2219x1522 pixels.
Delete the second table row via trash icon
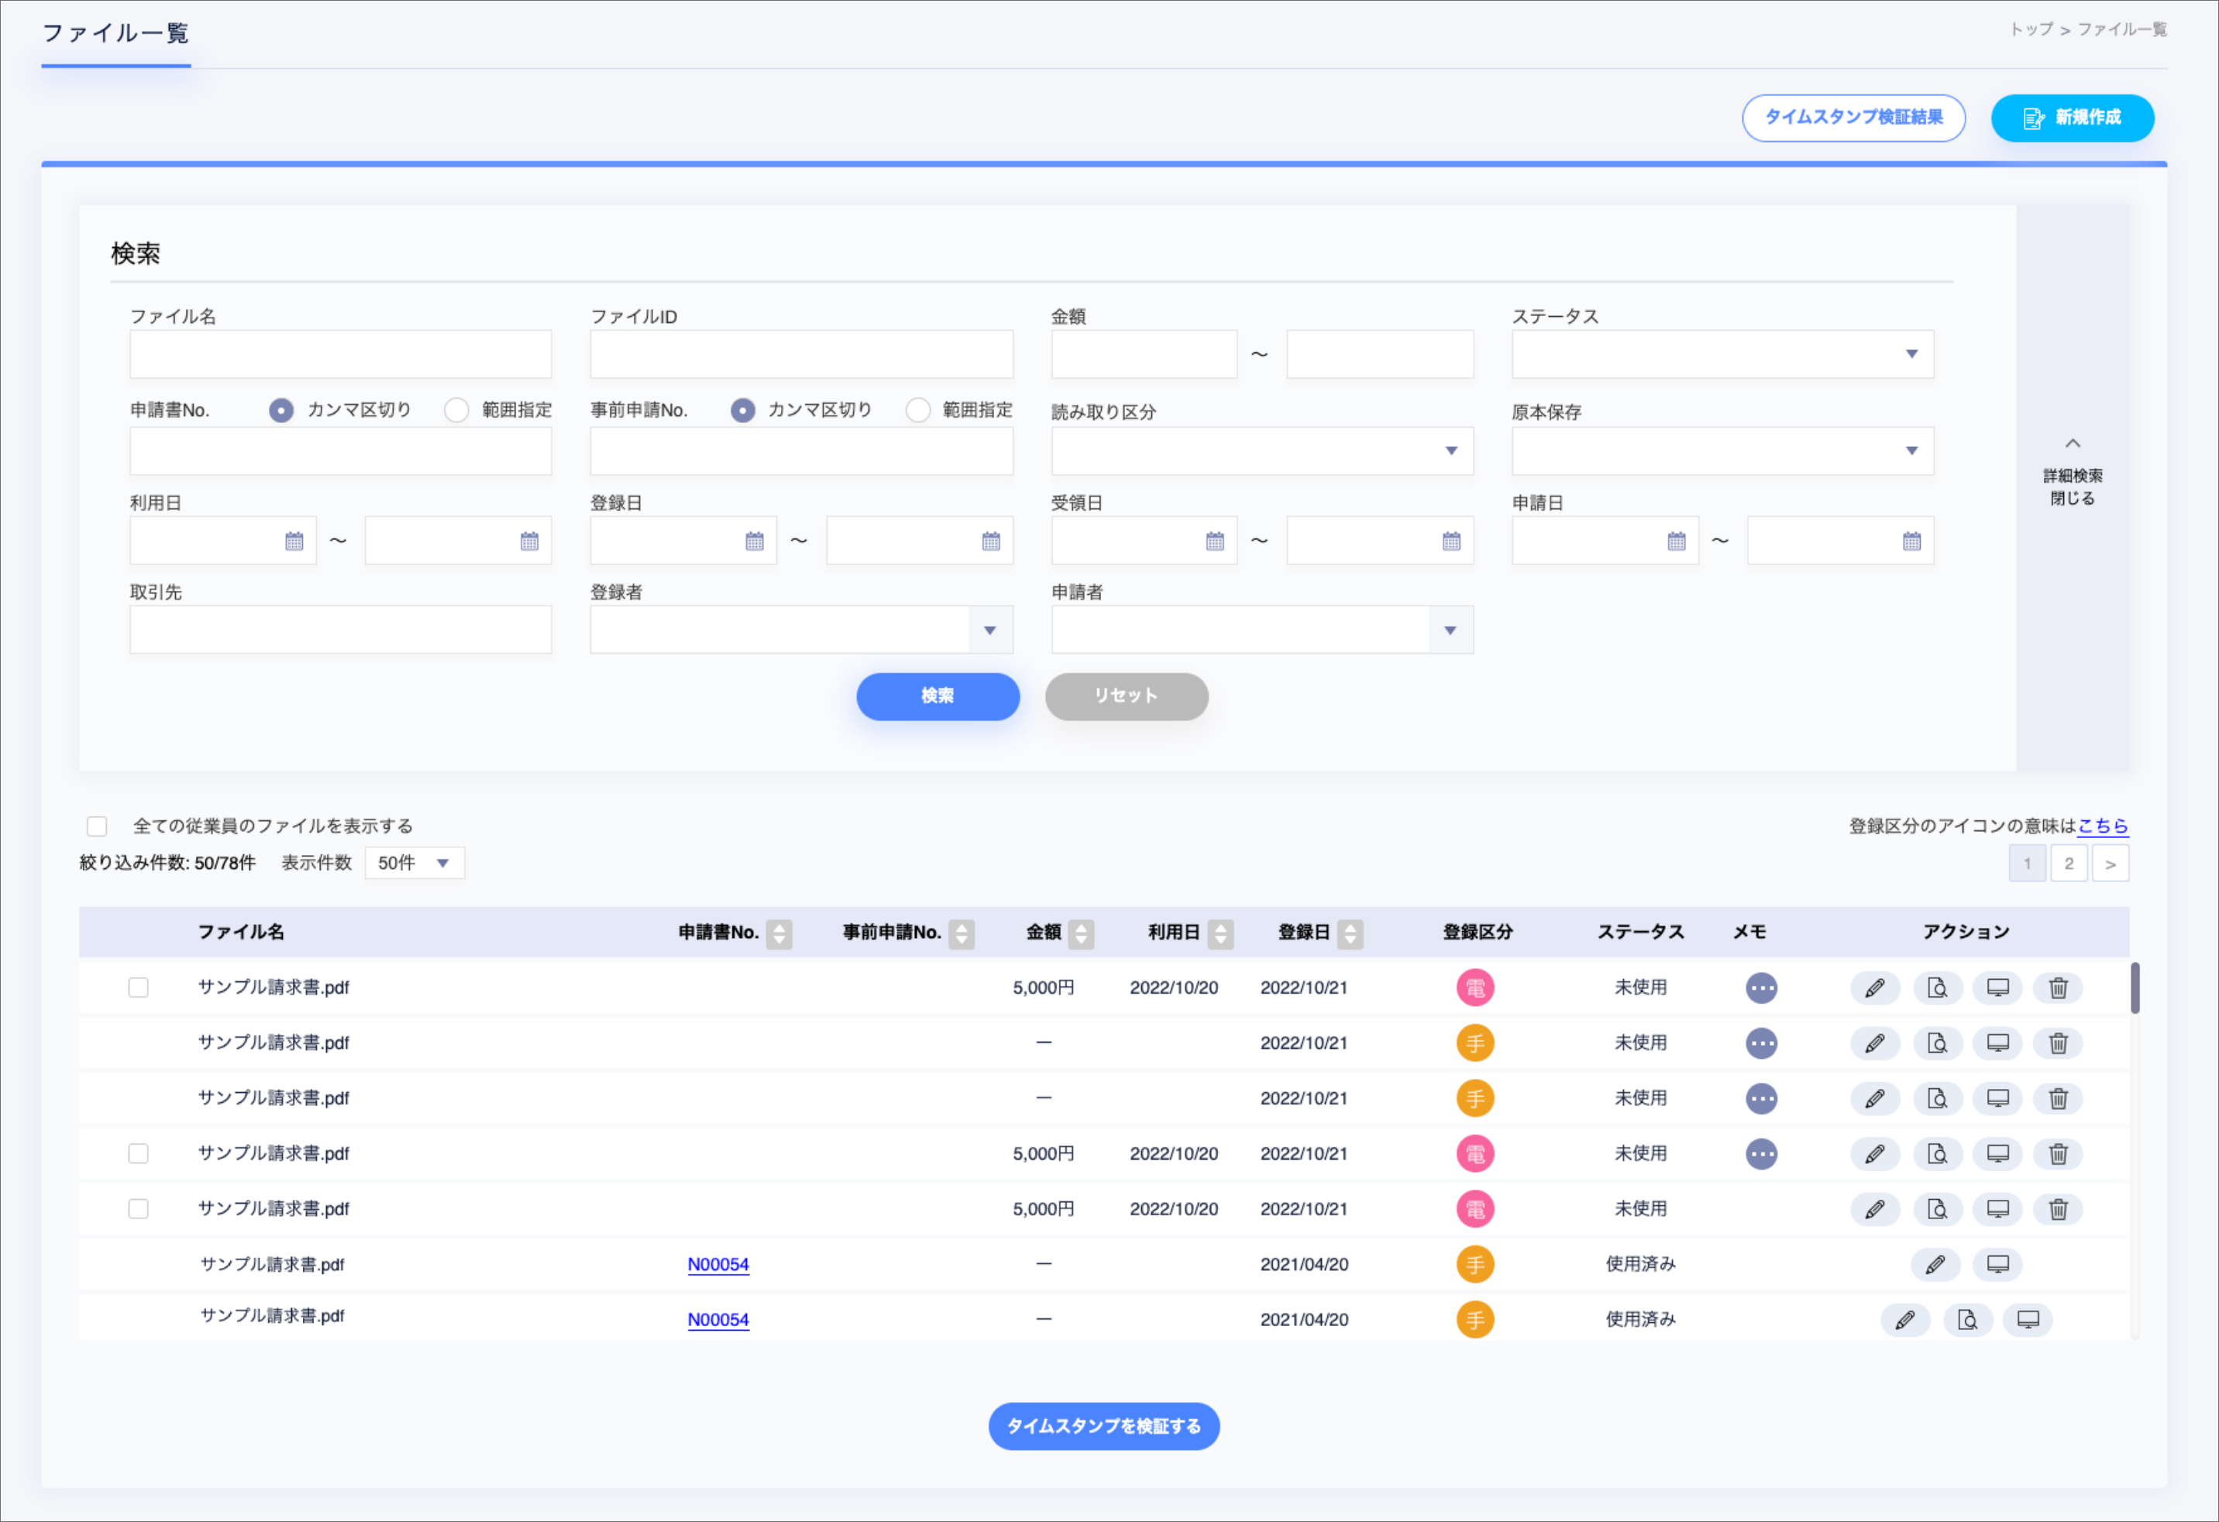coord(2059,1043)
